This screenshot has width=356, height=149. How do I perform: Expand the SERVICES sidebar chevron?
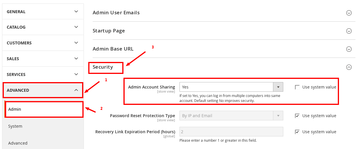click(76, 74)
